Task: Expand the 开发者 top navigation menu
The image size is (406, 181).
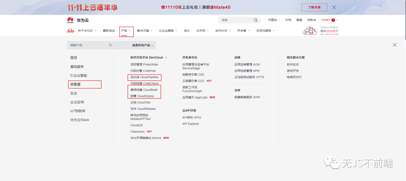Action: 243,30
